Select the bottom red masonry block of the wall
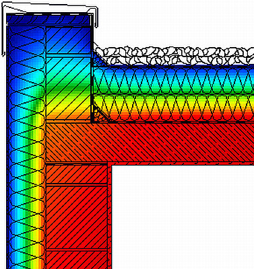This screenshot has width=254, height=269. click(x=77, y=260)
